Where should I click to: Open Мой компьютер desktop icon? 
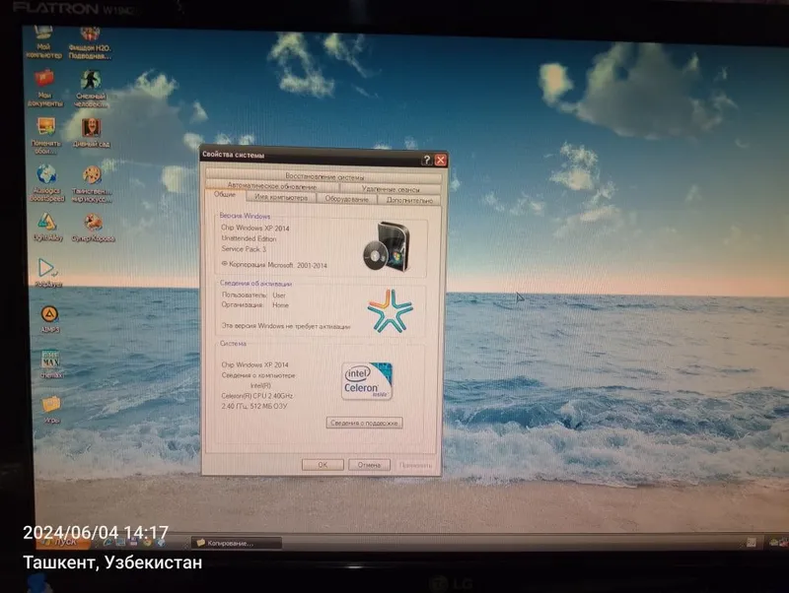[x=43, y=41]
